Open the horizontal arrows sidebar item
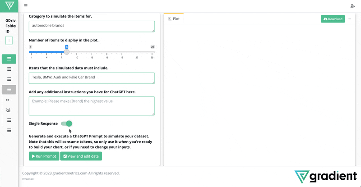 tap(8, 100)
